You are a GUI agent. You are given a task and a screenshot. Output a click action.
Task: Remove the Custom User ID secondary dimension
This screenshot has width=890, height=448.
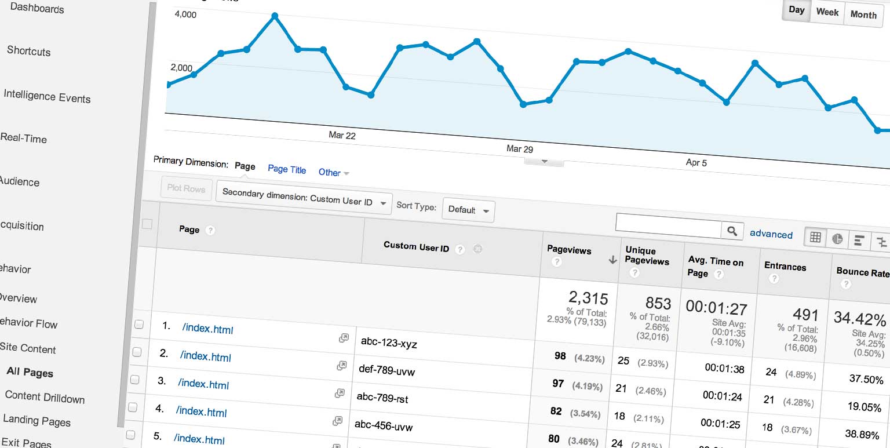coord(477,250)
